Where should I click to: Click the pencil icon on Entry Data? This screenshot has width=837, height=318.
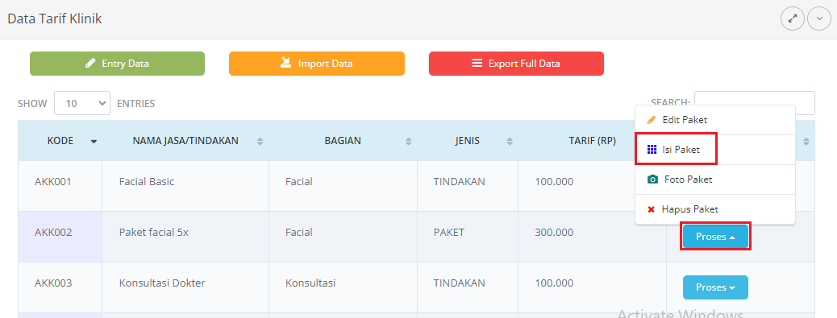pos(91,64)
